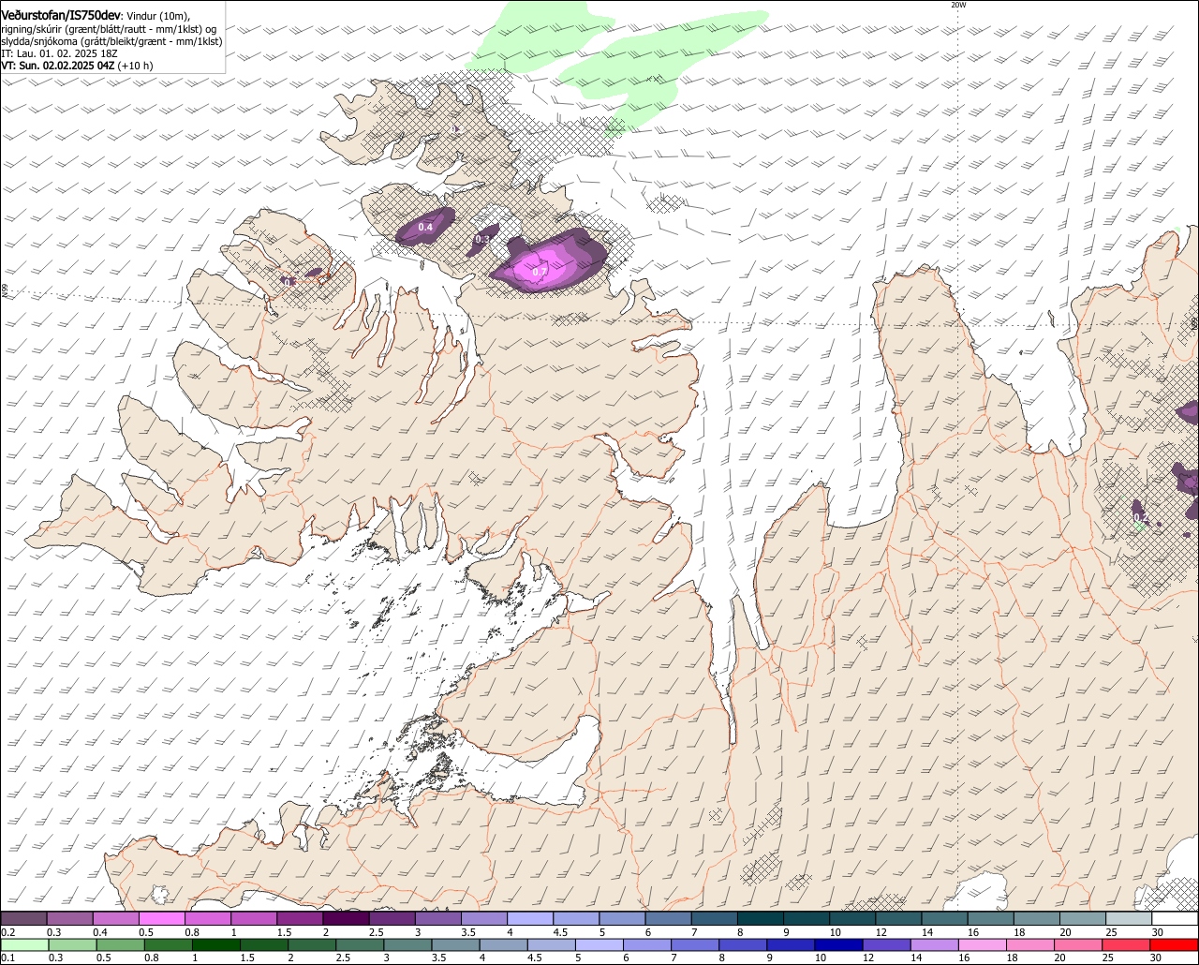The height and width of the screenshot is (965, 1199).
Task: Click the 0.4 snowfall value on the map
Action: (425, 228)
